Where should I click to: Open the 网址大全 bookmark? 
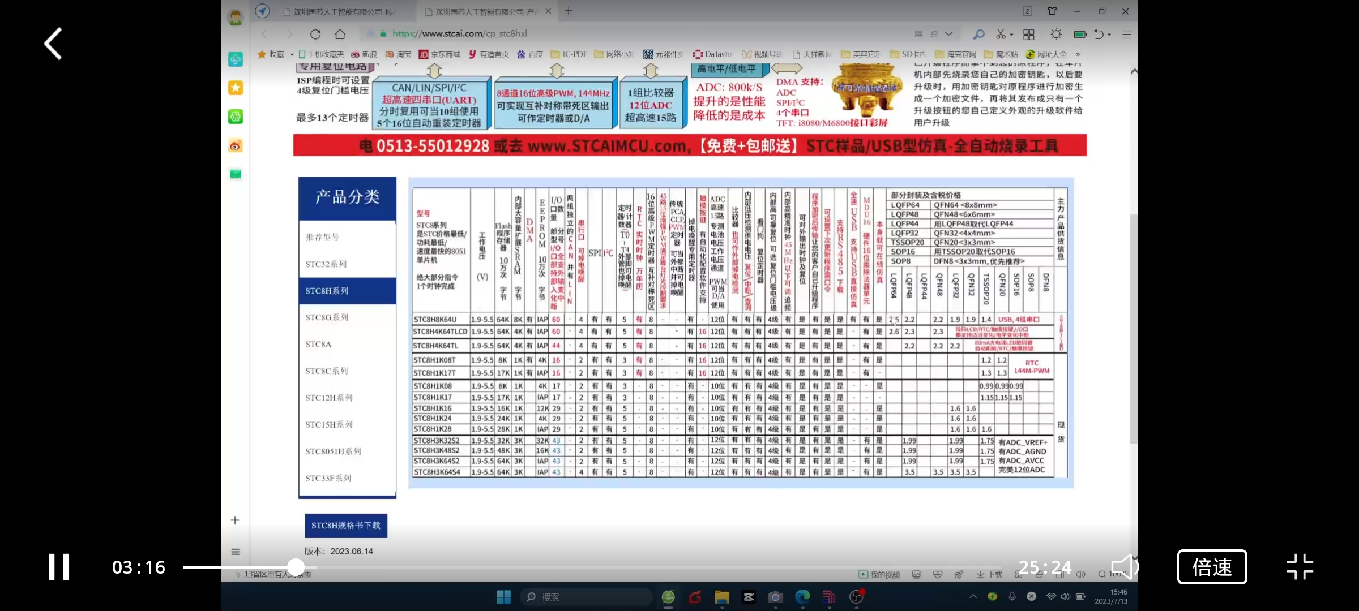point(1046,54)
